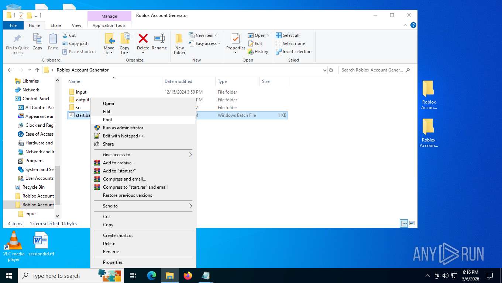Click the Cut scissors in ribbon
This screenshot has height=283, width=502.
[69, 35]
